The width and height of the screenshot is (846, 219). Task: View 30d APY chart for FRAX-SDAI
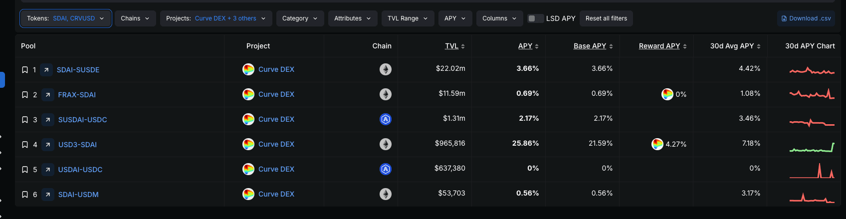coord(812,94)
